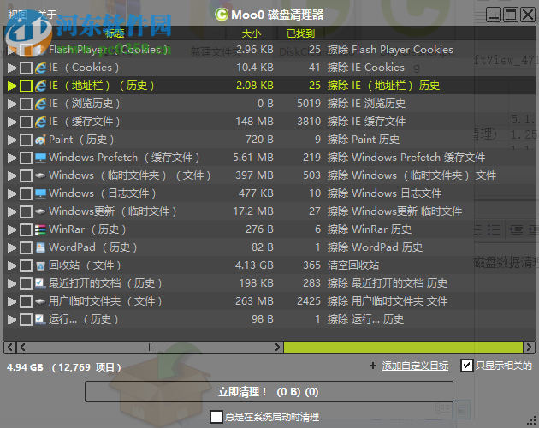Enable 总是在系统启动时清理 checkbox
539x428 pixels.
click(x=216, y=417)
